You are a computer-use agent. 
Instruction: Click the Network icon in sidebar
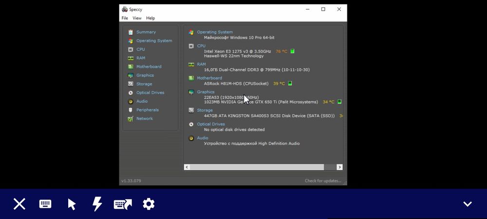(131, 119)
